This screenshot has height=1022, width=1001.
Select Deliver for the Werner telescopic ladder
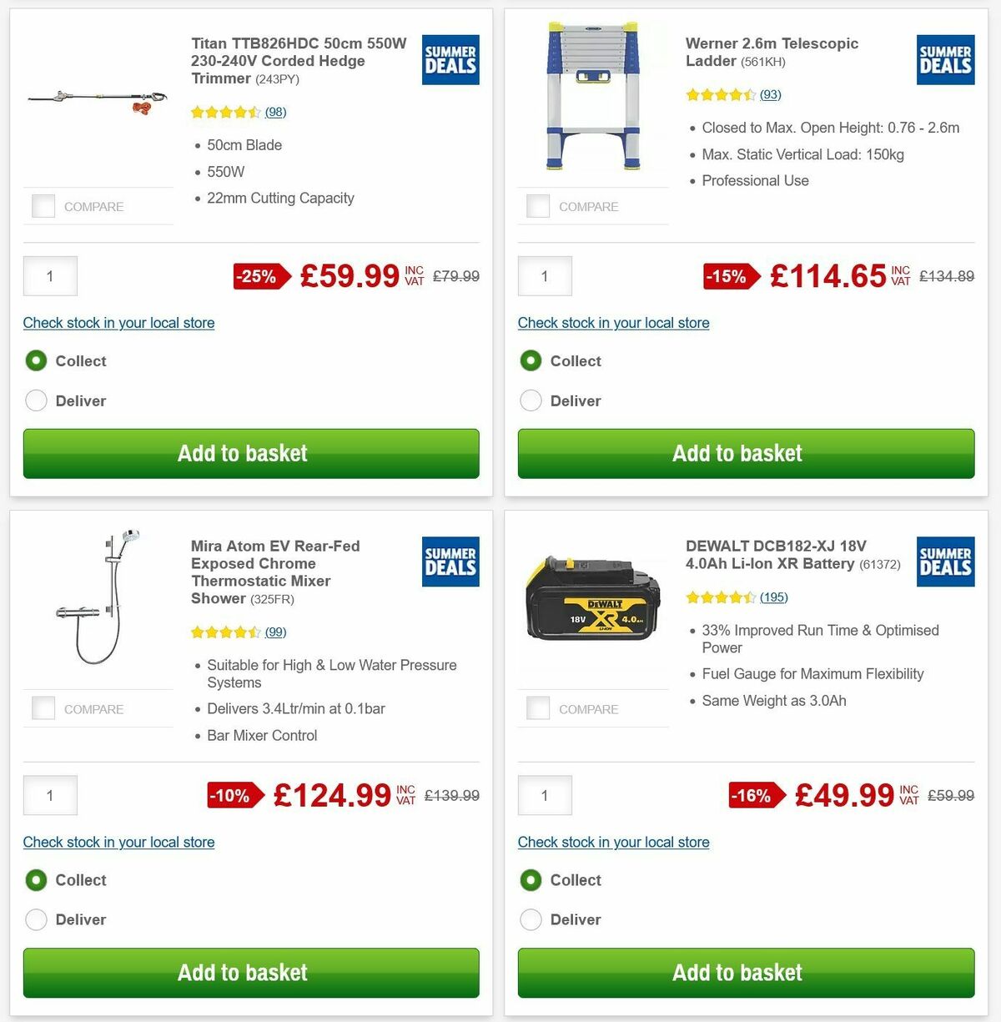531,400
